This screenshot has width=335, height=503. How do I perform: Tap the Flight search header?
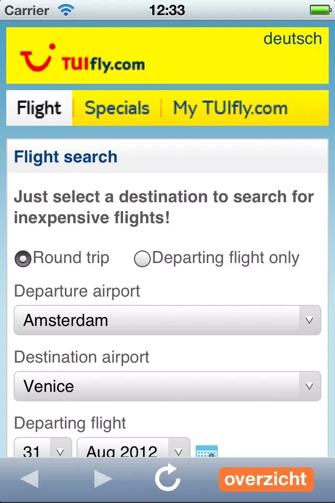[x=66, y=157]
